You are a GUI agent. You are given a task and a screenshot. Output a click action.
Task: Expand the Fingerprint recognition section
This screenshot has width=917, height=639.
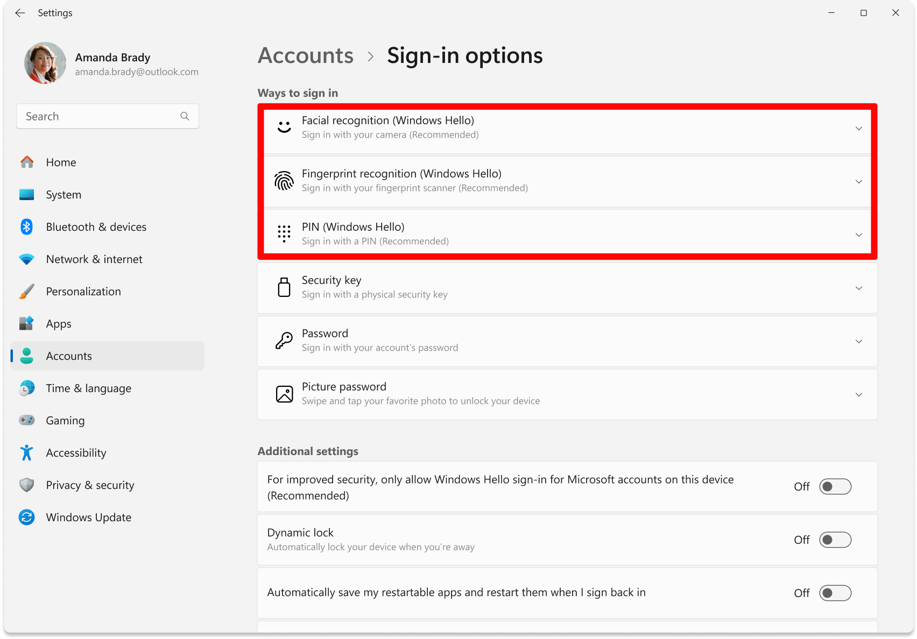858,182
